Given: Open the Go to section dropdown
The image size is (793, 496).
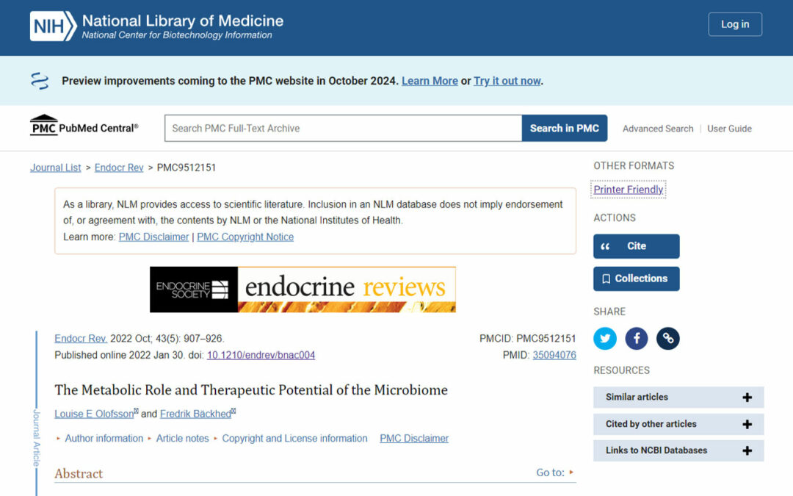Looking at the screenshot, I should click(x=555, y=473).
